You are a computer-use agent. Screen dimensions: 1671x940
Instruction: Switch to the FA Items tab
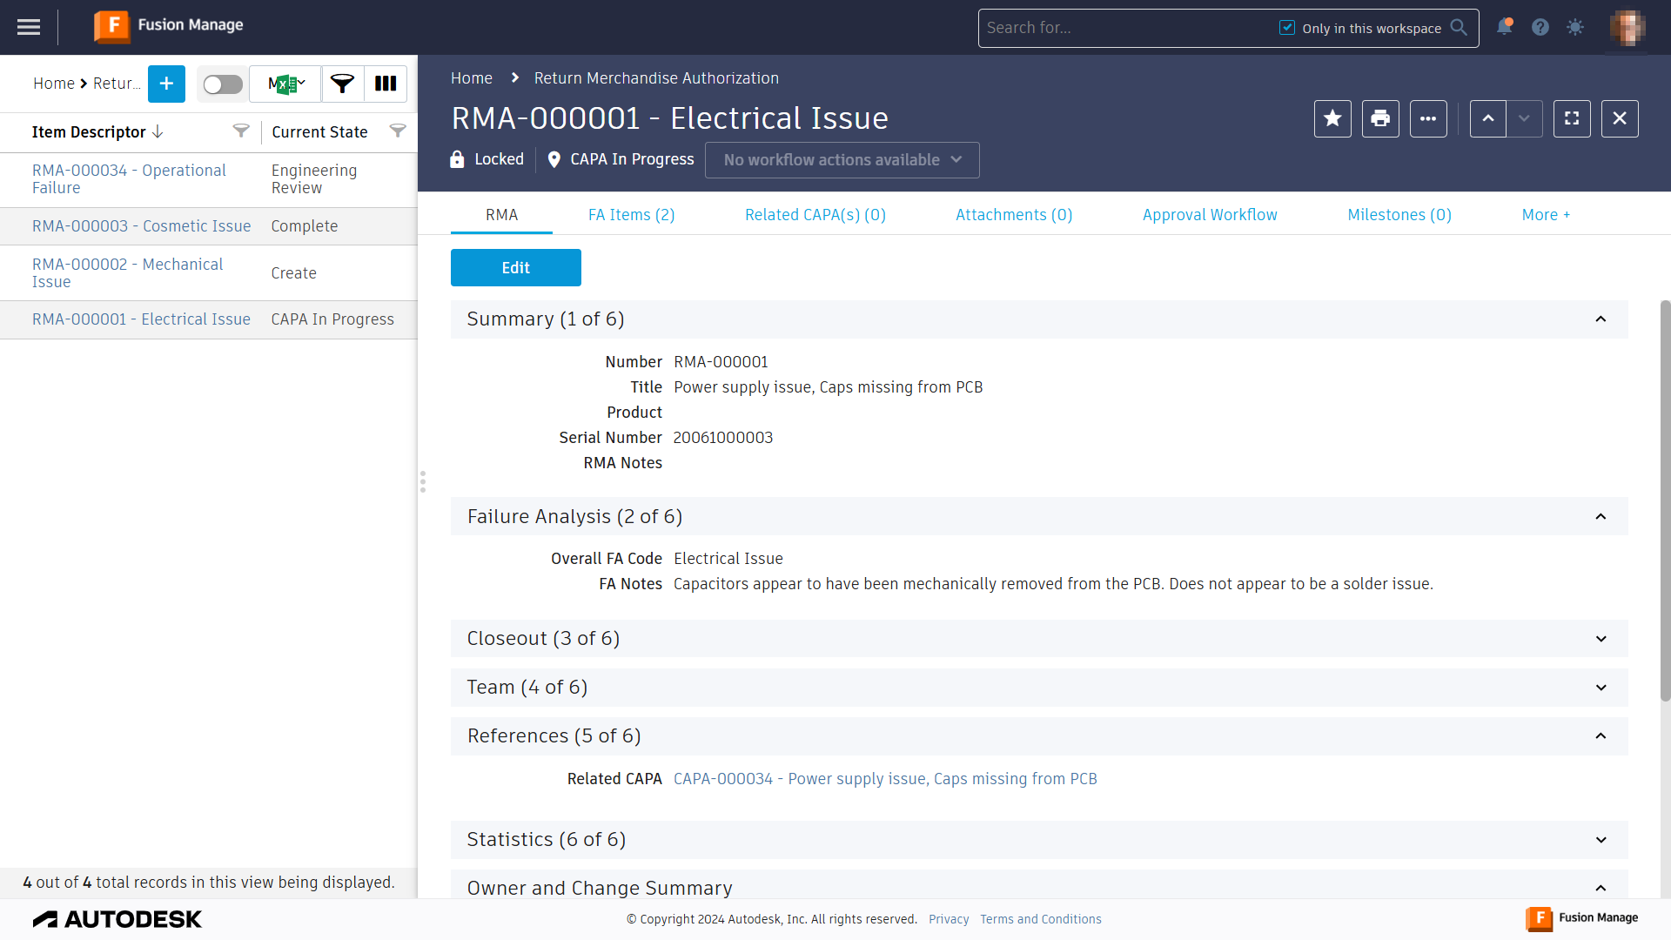[631, 215]
